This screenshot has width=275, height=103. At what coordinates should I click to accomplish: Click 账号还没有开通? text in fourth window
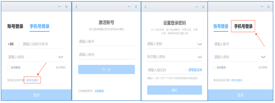222,80
